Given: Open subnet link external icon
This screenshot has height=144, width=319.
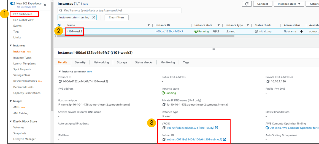Looking at the screenshot, I should click(225, 139).
